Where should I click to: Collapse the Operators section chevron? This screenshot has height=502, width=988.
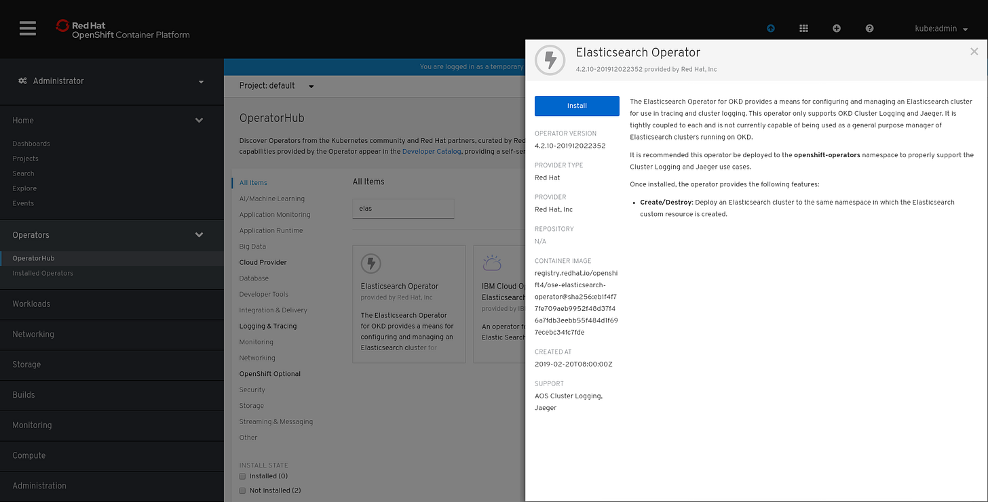pyautogui.click(x=199, y=234)
